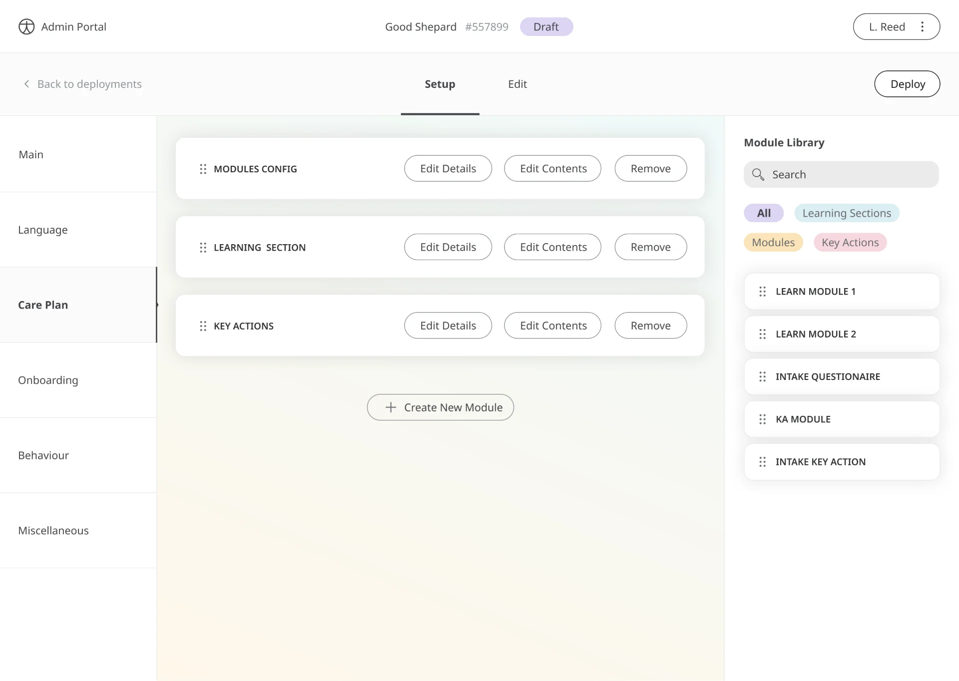The image size is (959, 681).
Task: Grab the drag handle on KEY ACTIONS
Action: [203, 326]
